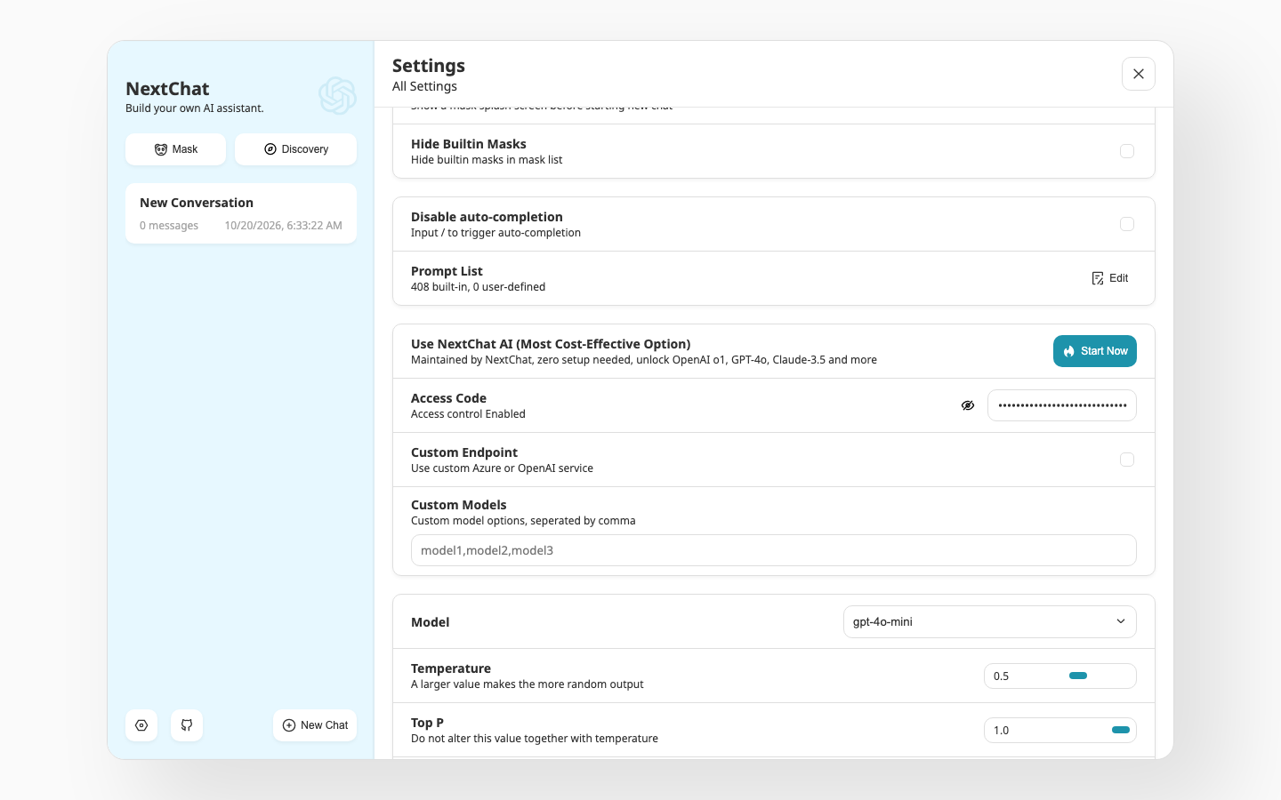Expand the Model dropdown showing gpt-4o-mini
This screenshot has height=800, width=1281.
[x=990, y=622]
